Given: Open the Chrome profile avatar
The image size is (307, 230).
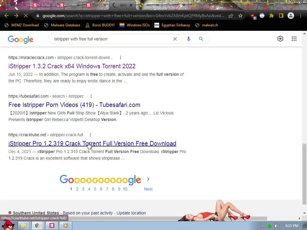Looking at the screenshot, I should point(291,16).
